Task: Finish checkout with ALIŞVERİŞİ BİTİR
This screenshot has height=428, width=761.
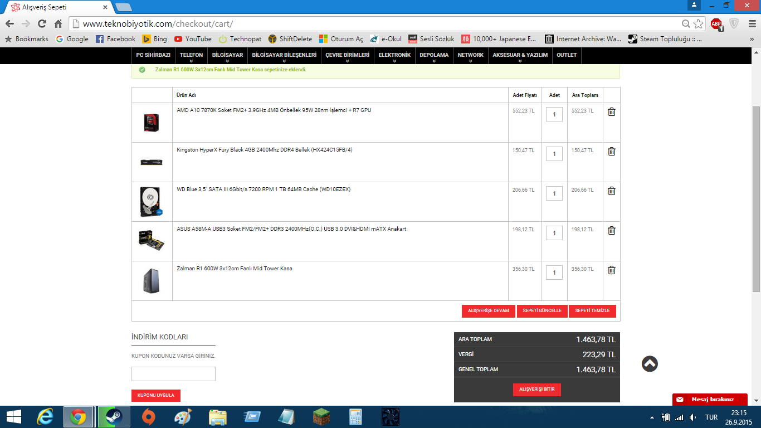Action: click(537, 390)
